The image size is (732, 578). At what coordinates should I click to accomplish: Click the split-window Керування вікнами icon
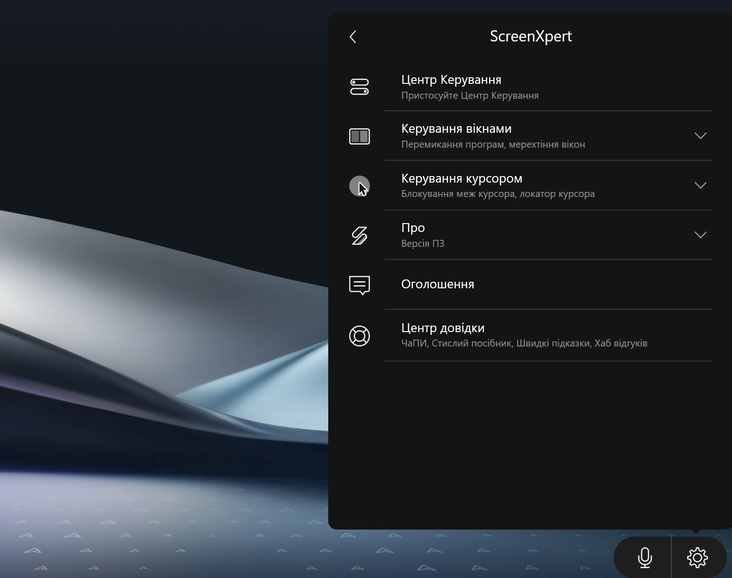coord(359,136)
